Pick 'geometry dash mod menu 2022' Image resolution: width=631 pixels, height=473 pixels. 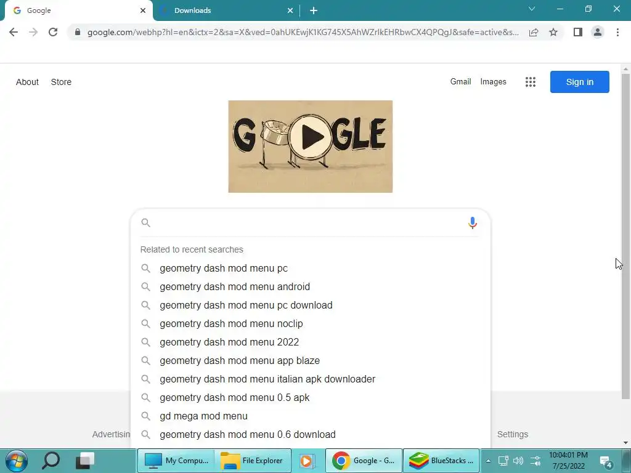311,342
